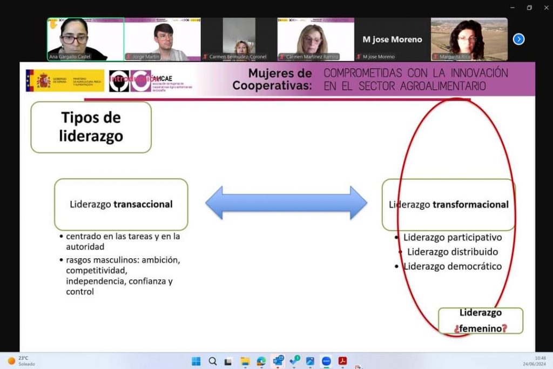
Task: Click Carmen Martinez Ramiro's video tile
Action: (315, 39)
